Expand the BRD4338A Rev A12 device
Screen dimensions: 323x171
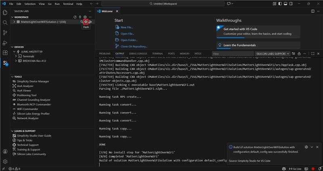click(17, 61)
